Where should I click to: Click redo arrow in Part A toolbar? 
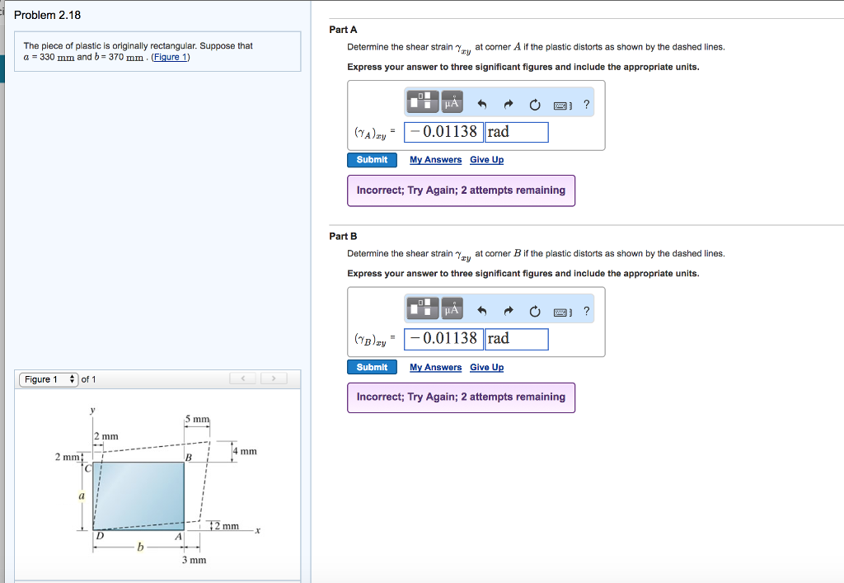[509, 105]
